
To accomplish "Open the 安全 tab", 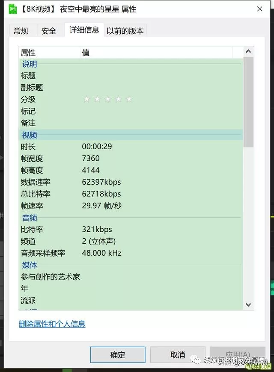I will point(49,31).
